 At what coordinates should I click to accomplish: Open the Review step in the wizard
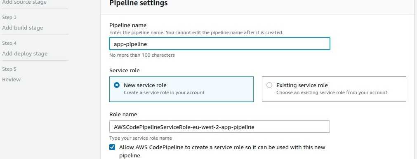pos(11,79)
